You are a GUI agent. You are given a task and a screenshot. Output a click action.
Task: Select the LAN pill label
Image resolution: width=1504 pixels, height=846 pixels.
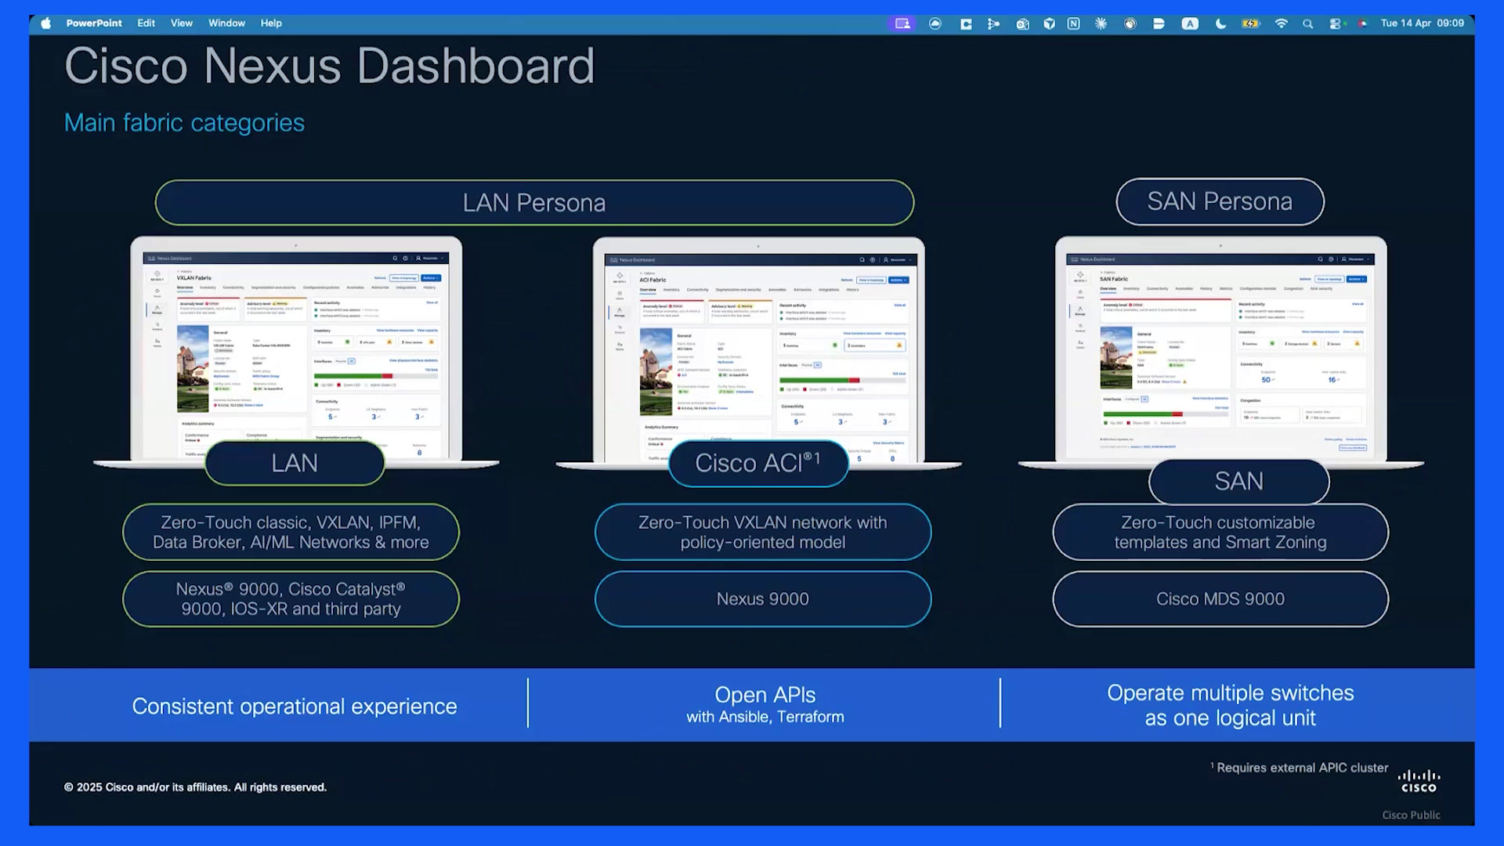[295, 463]
